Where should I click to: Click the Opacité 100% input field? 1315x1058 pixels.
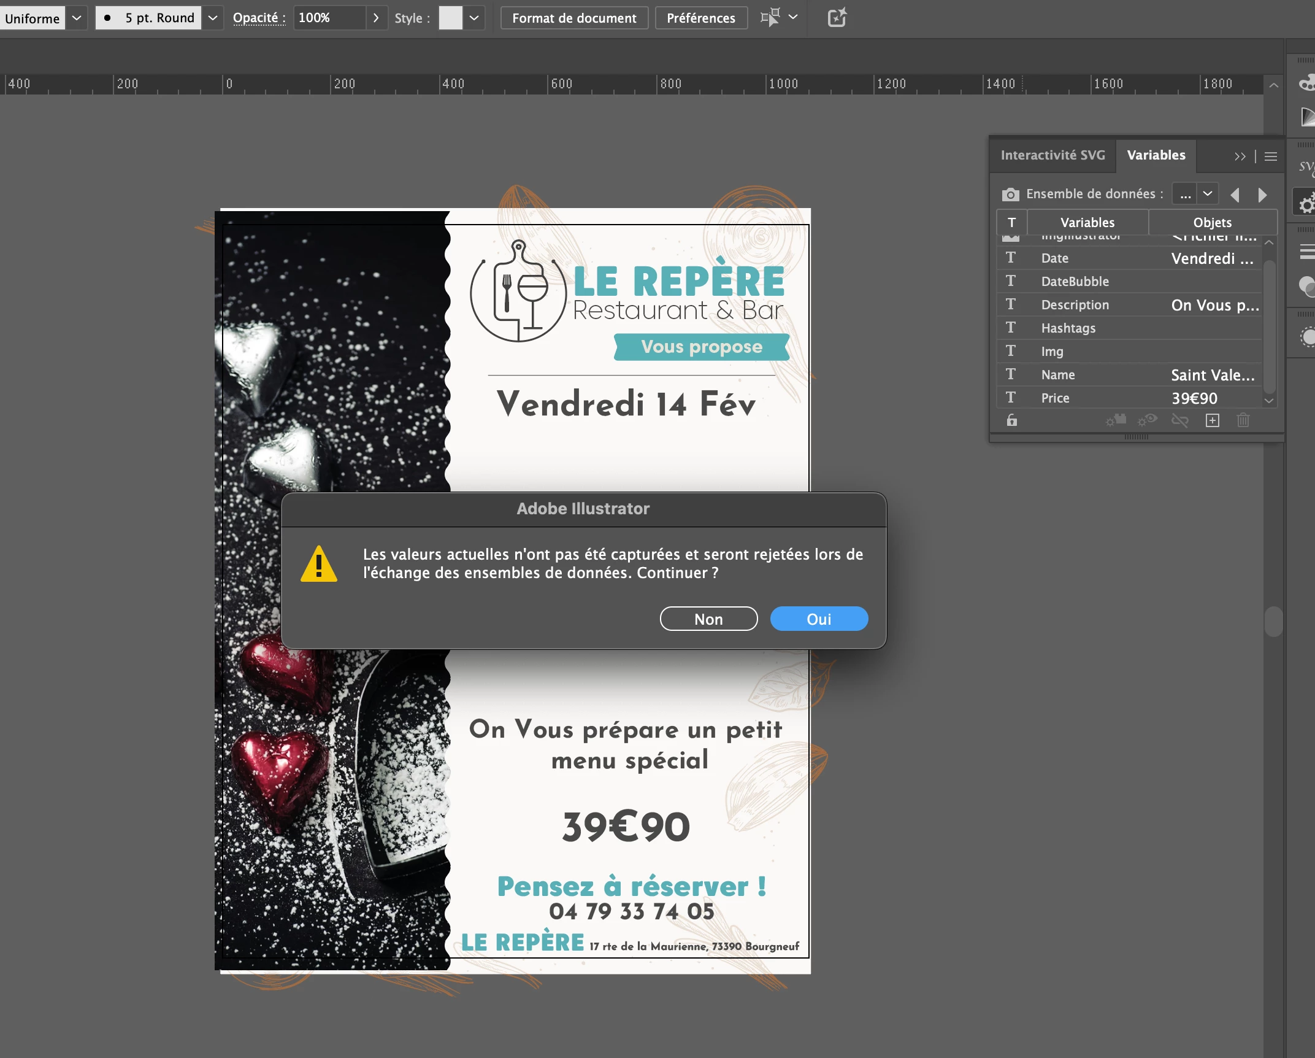[x=329, y=18]
